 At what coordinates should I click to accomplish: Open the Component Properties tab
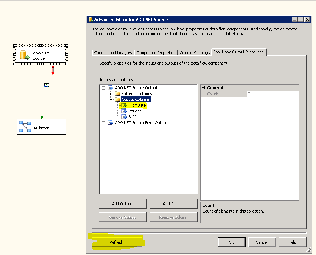[x=156, y=53]
